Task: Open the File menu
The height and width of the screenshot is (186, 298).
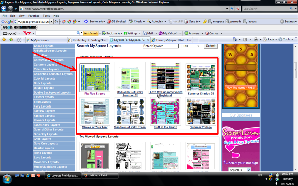Action: (5, 16)
